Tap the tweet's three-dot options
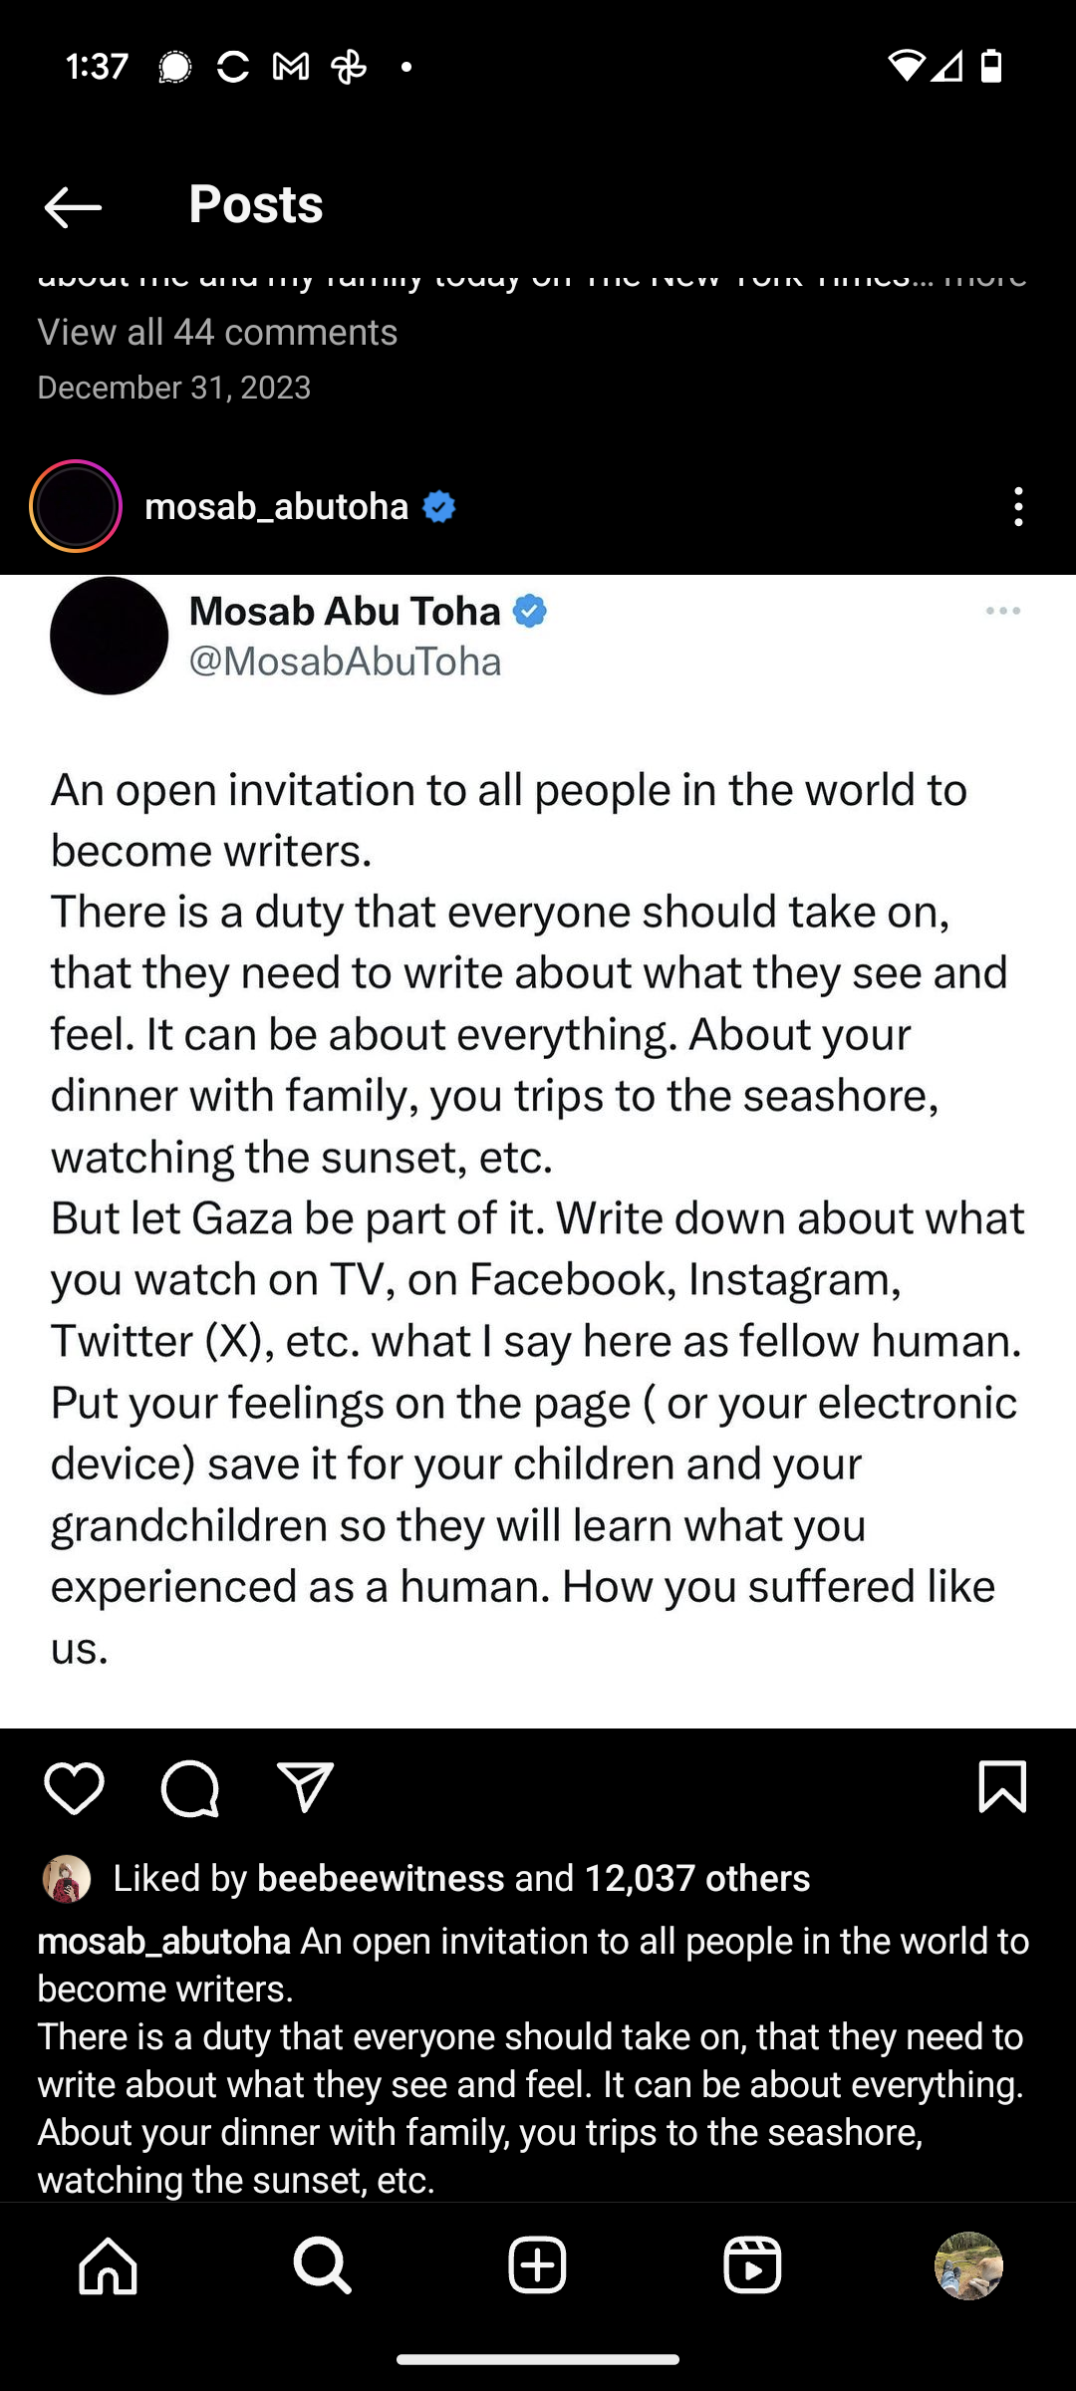 pos(1002,611)
